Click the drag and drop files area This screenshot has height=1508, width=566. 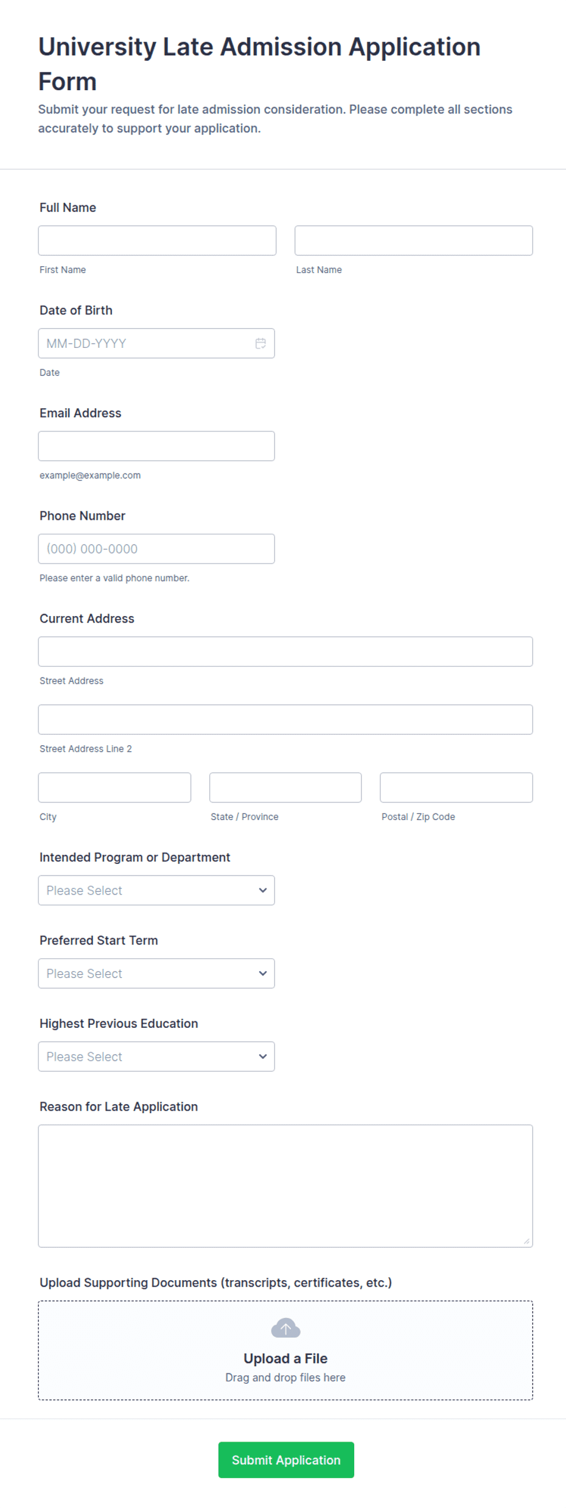(285, 1350)
